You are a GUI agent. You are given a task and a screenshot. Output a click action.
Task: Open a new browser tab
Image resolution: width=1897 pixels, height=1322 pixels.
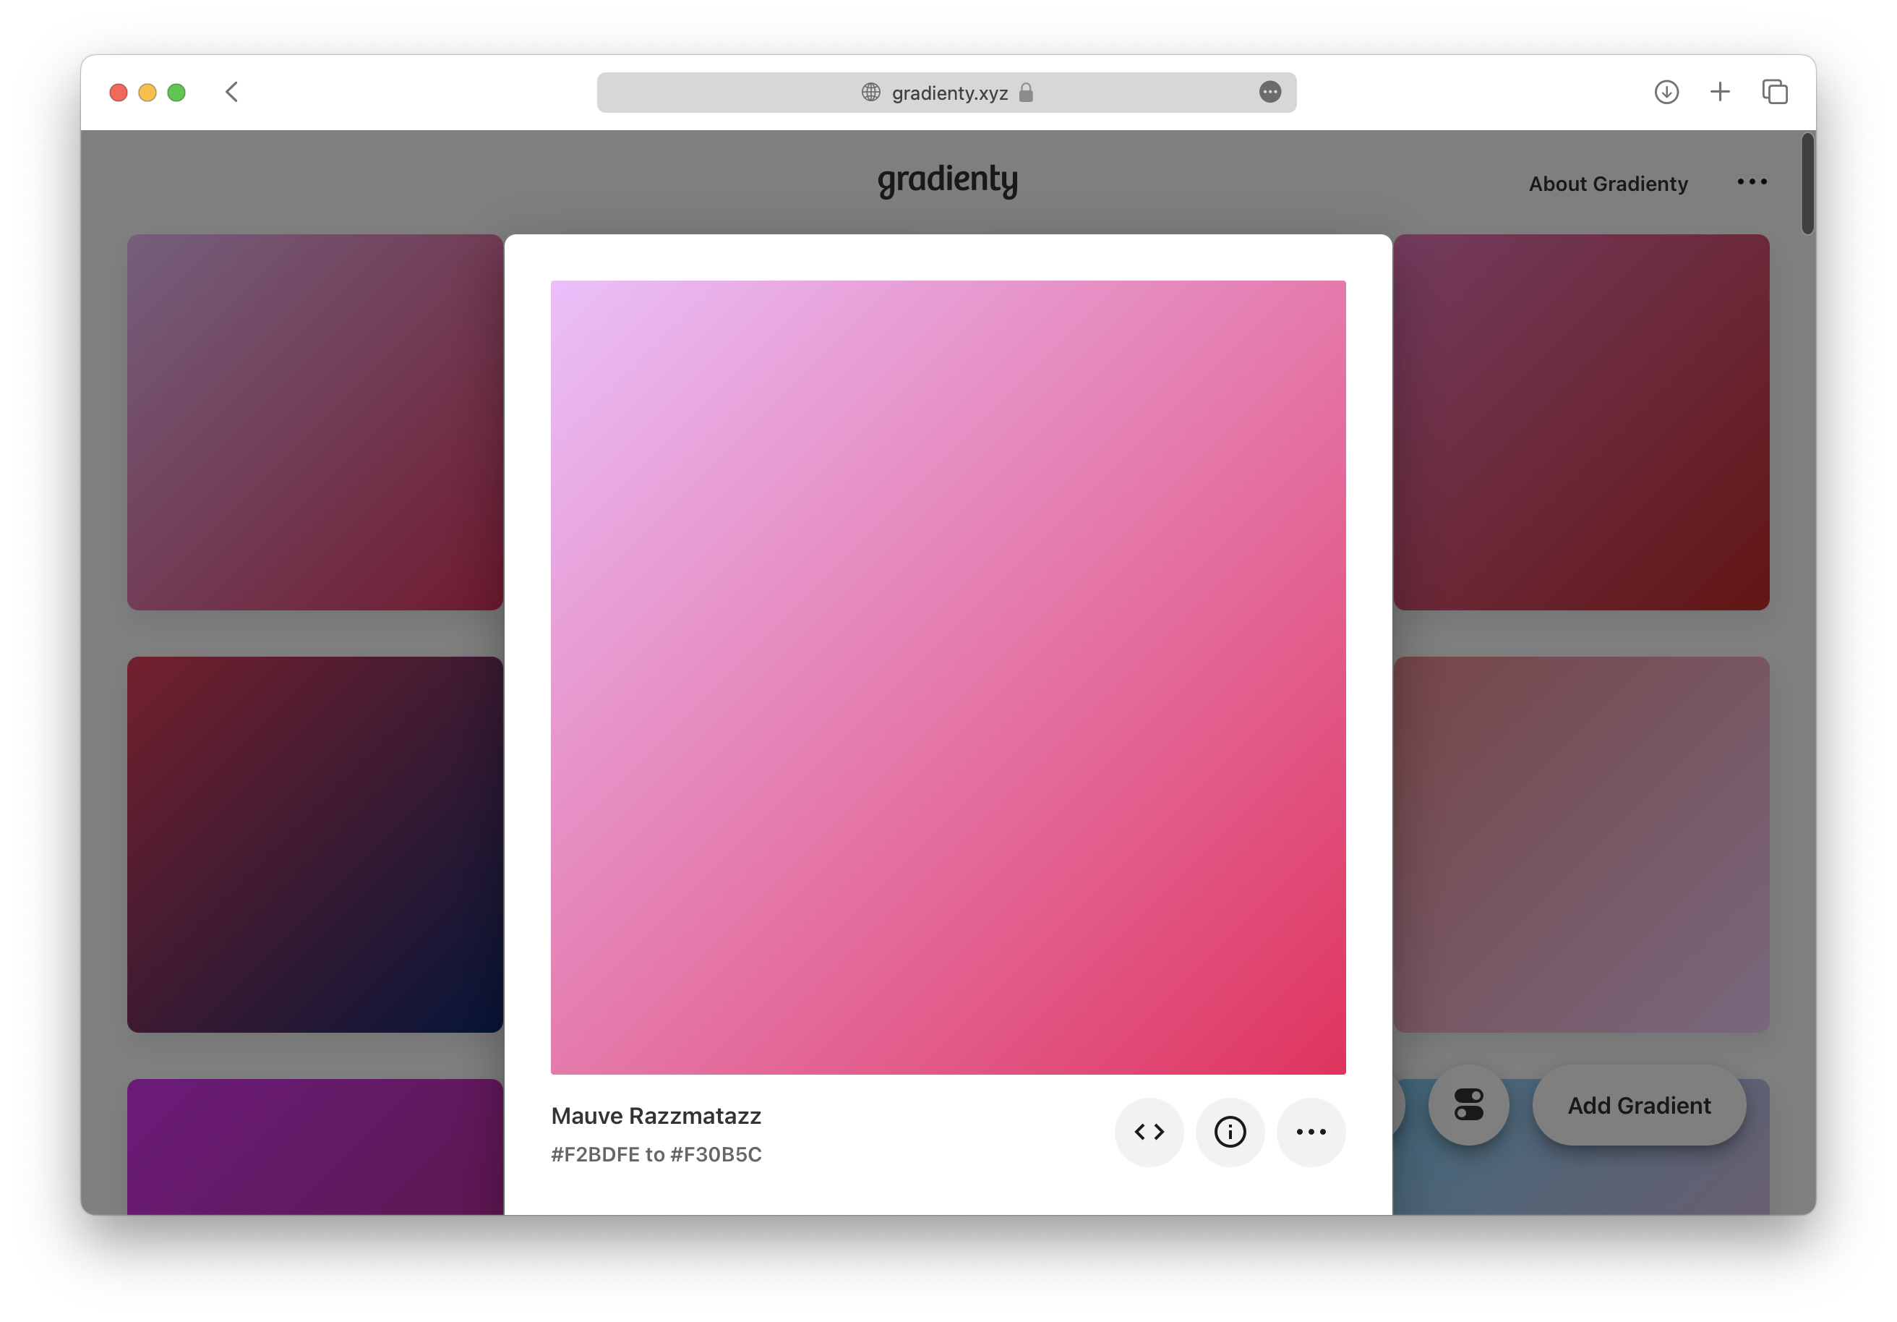point(1719,92)
